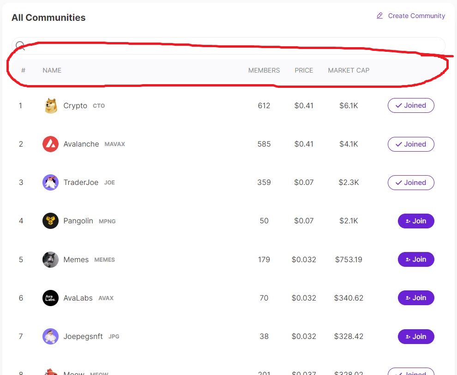Join the AvaLabs community
457x375 pixels.
click(416, 298)
